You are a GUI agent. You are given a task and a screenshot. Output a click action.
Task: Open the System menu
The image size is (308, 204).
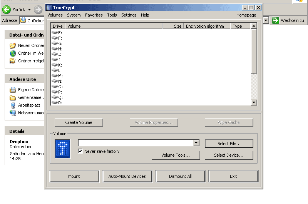point(74,15)
